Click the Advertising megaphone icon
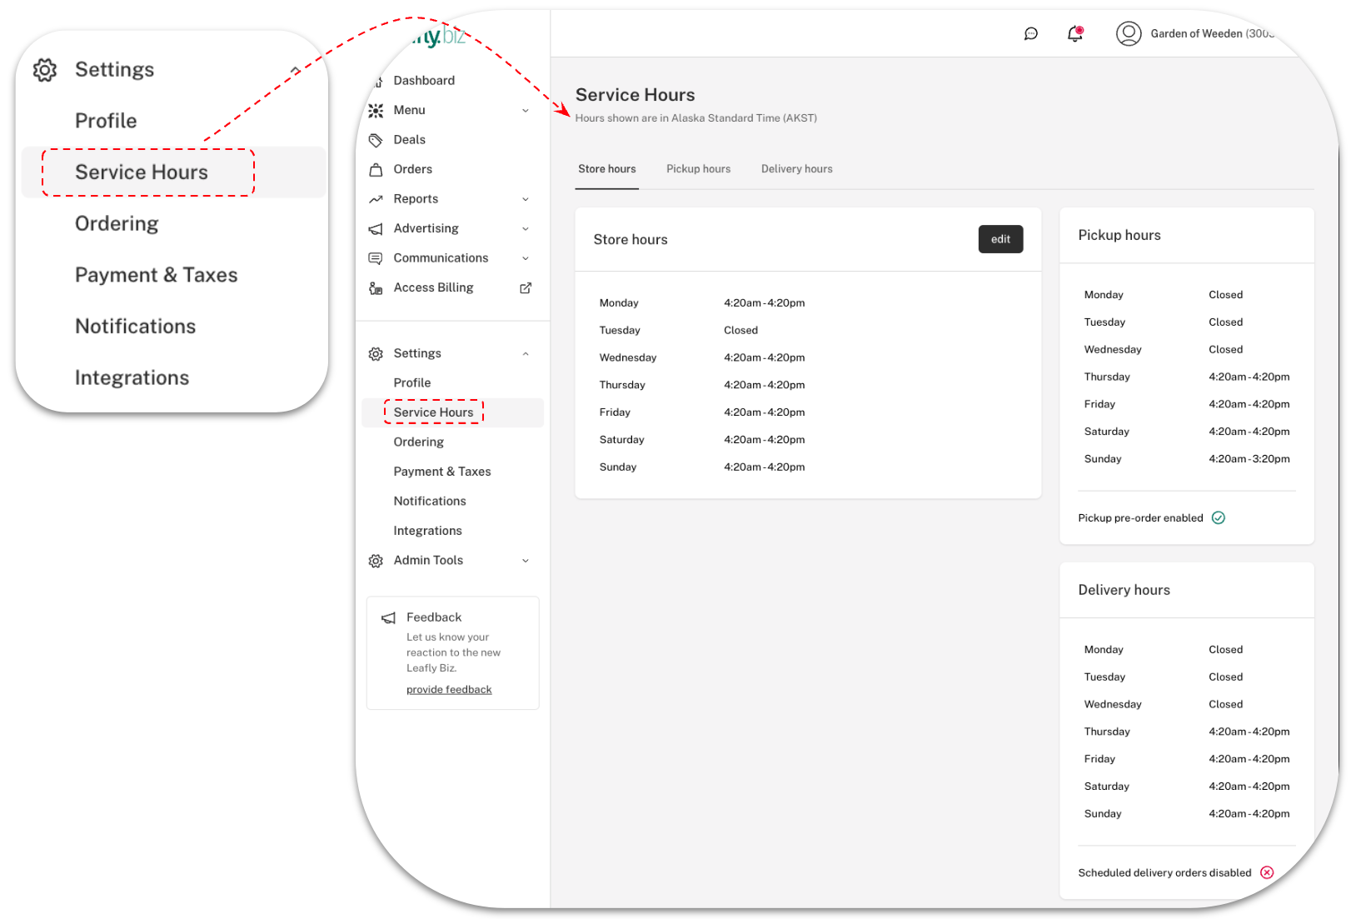The image size is (1356, 919). coord(376,228)
